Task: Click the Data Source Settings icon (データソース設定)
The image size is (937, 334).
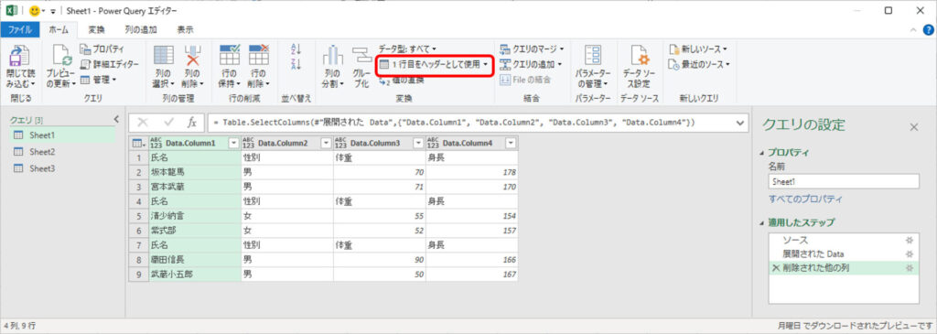Action: tap(640, 56)
